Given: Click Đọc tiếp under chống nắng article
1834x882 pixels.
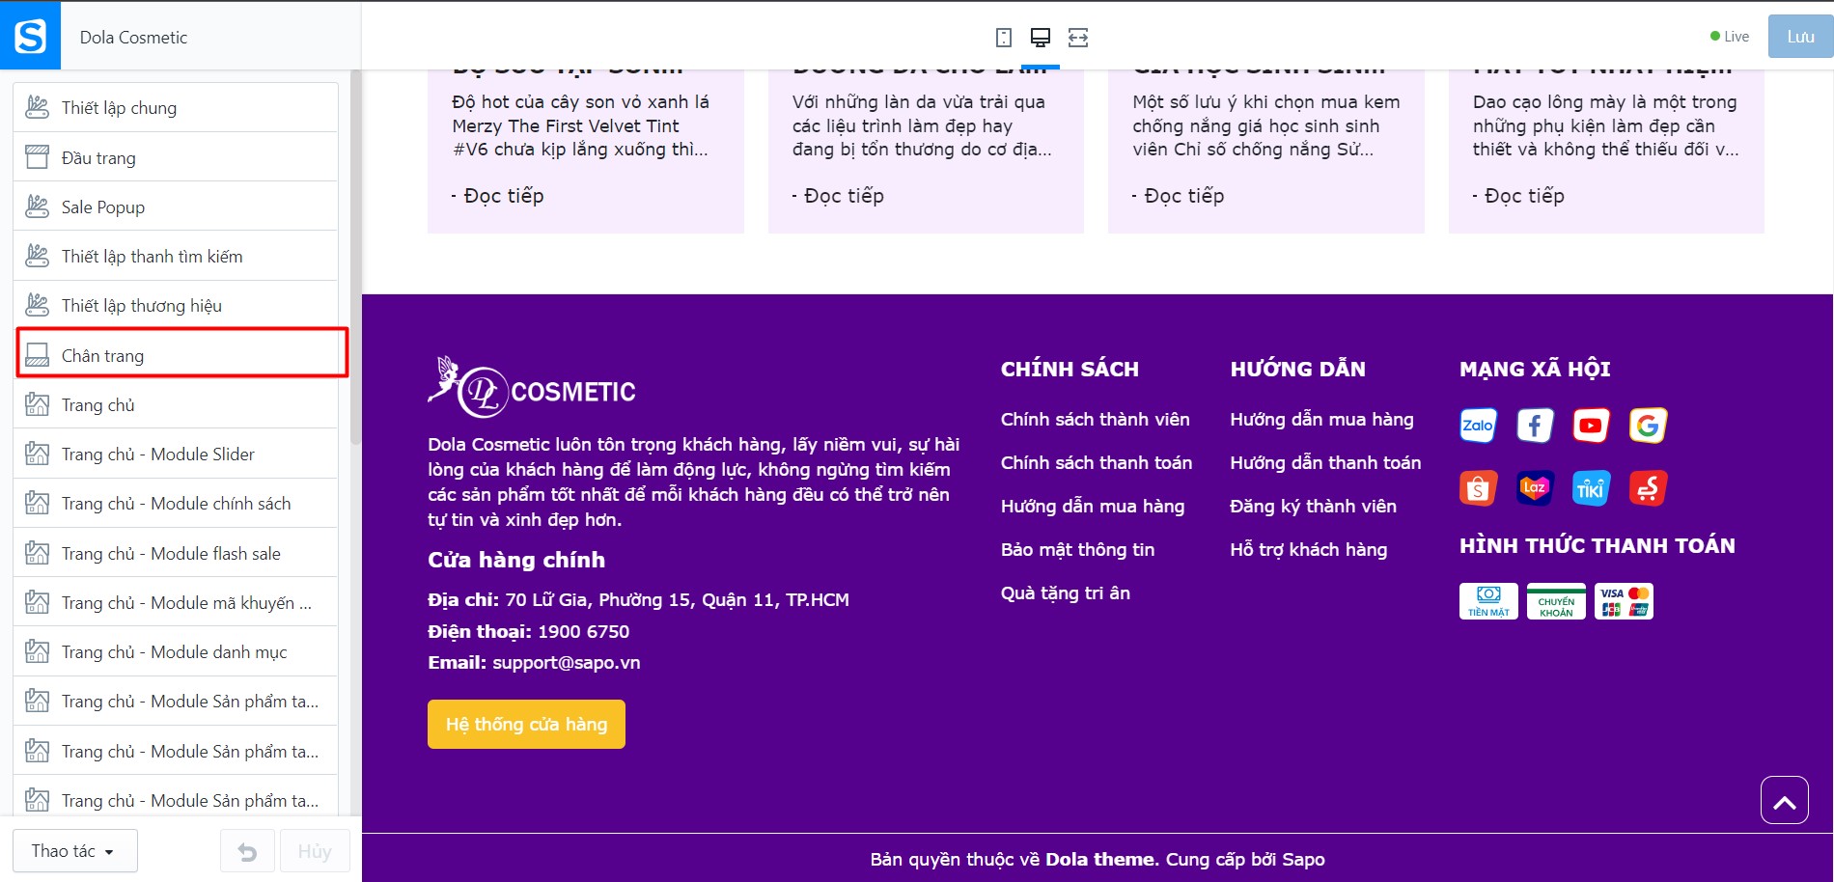Looking at the screenshot, I should (1179, 196).
